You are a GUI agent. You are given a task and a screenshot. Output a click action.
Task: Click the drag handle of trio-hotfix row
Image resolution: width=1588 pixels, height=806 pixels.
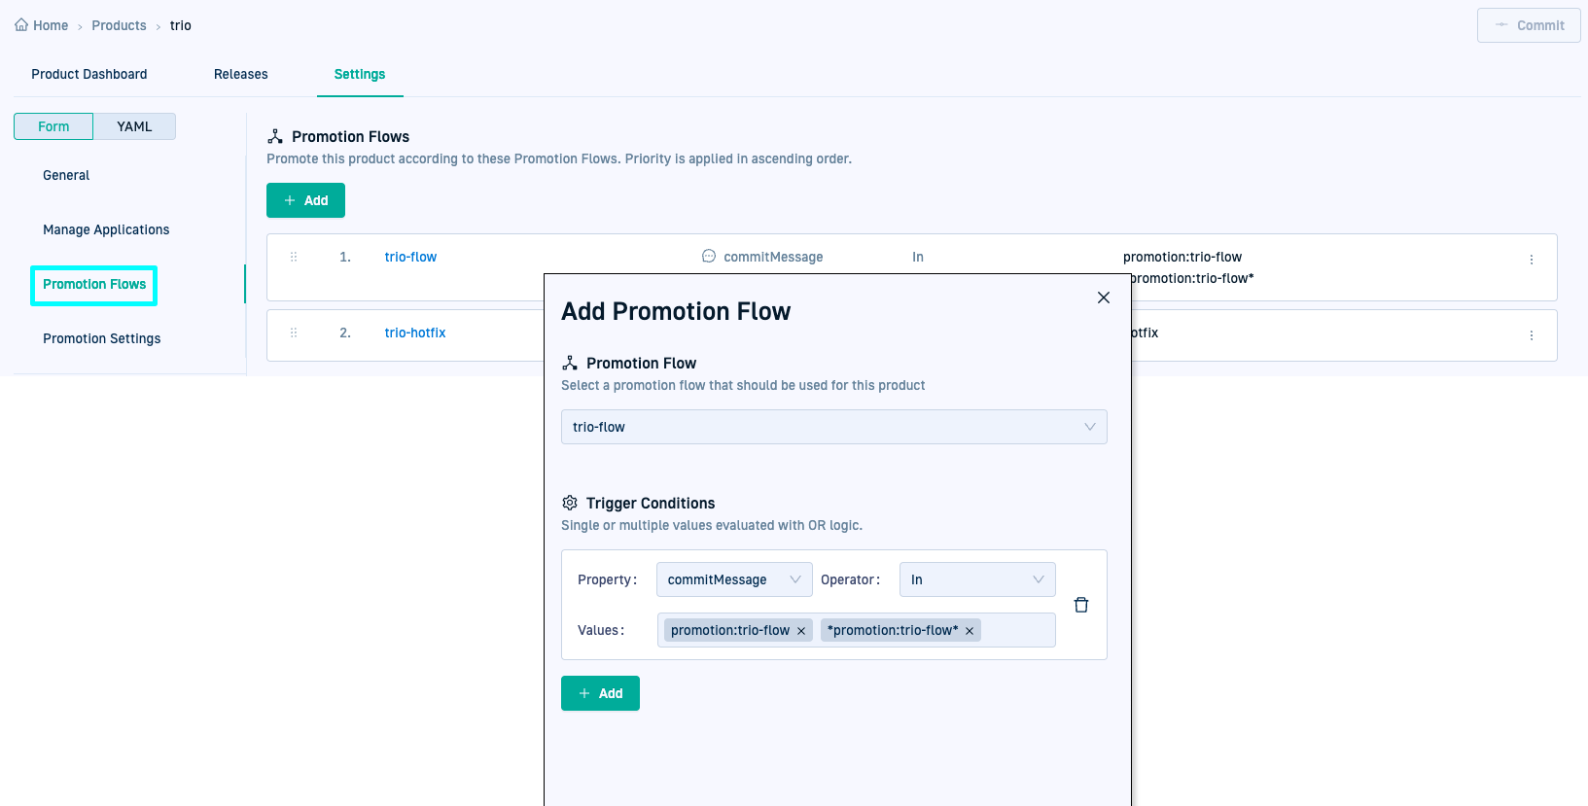tap(294, 333)
